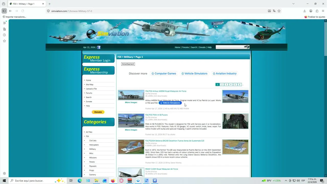This screenshot has height=184, width=327.
Task: Open the Firefox account icon
Action: (311, 11)
